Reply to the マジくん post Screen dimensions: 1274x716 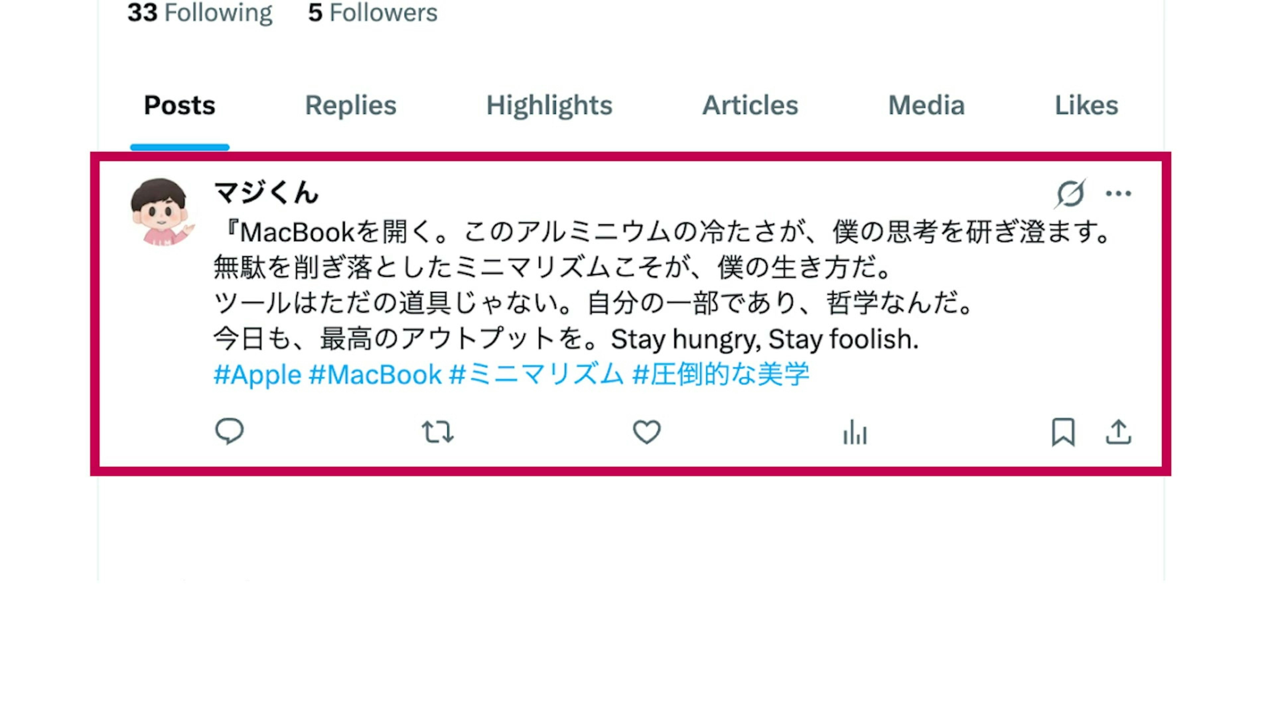click(x=229, y=431)
